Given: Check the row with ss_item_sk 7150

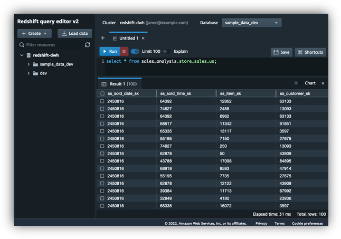Looking at the screenshot, I should [102, 139].
